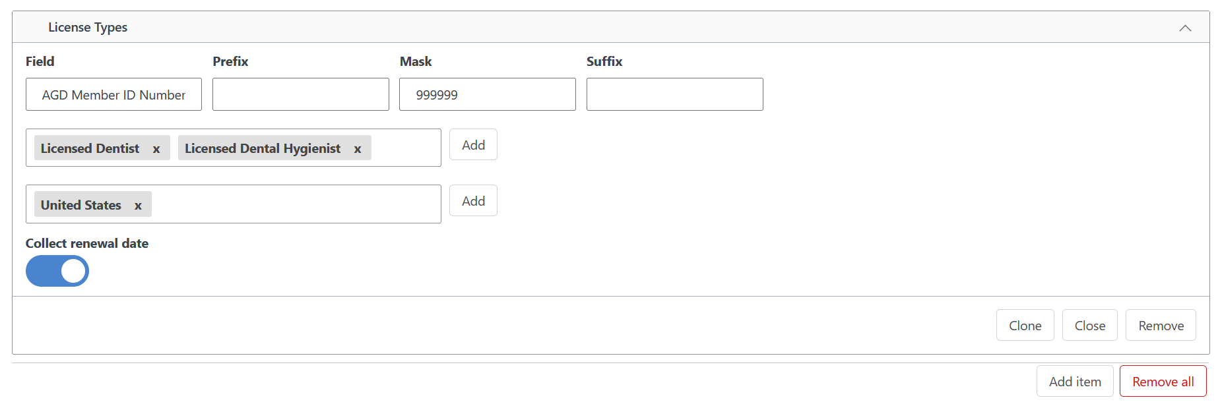Click the Prefix input field
This screenshot has height=408, width=1220.
click(300, 95)
